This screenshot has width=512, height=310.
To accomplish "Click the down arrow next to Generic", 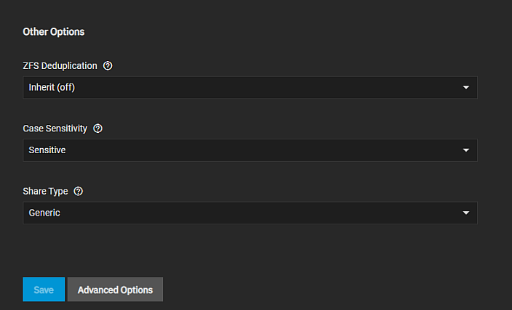I will coord(465,213).
